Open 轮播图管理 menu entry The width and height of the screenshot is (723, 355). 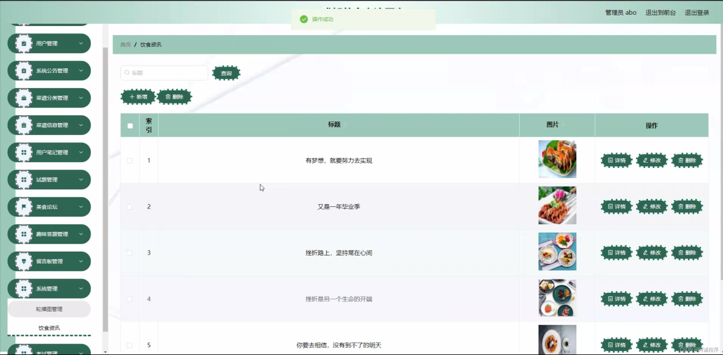tap(49, 309)
